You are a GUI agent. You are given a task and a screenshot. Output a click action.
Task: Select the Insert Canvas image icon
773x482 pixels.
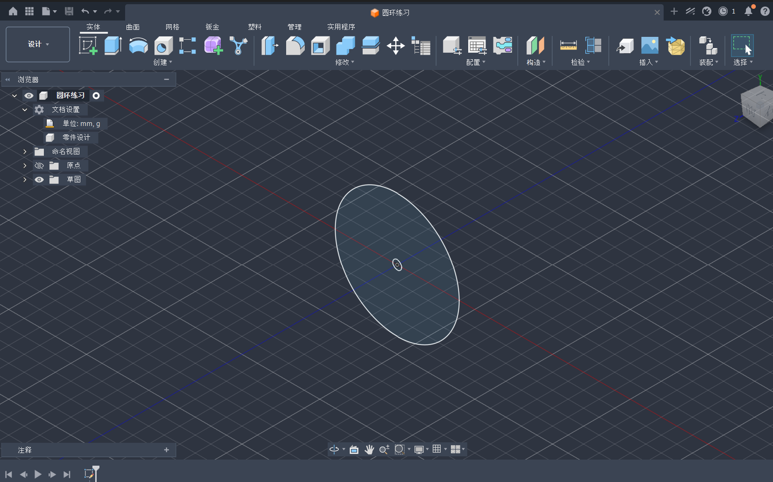click(650, 46)
